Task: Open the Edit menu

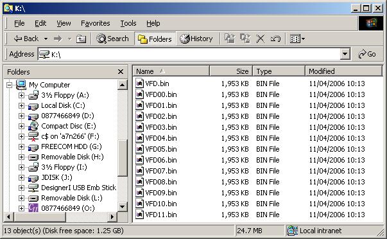Action: point(40,23)
